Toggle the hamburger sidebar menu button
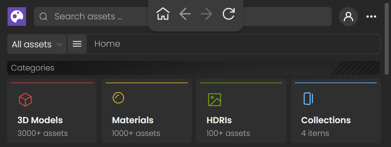The height and width of the screenshot is (147, 391). point(77,44)
